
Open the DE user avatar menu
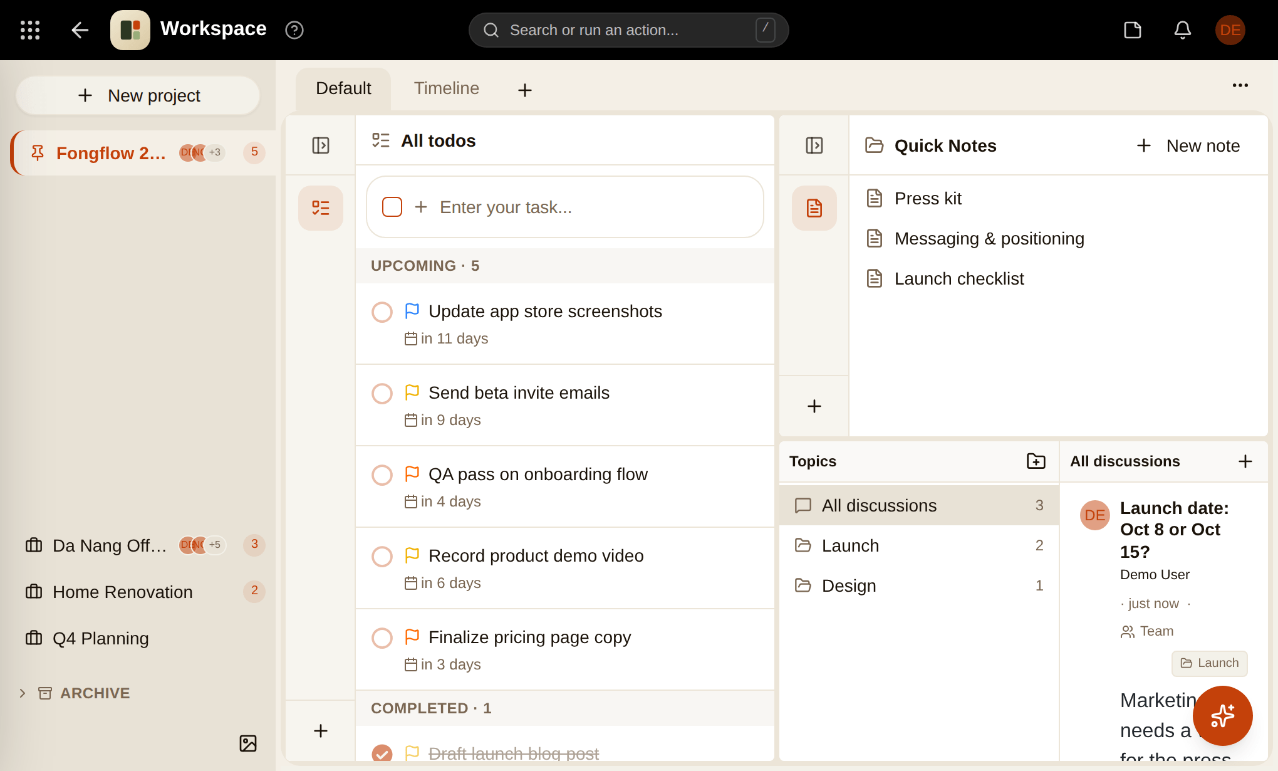point(1230,30)
